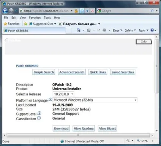Stop loading with the red X button
The height and width of the screenshot is (146, 161).
92,11
